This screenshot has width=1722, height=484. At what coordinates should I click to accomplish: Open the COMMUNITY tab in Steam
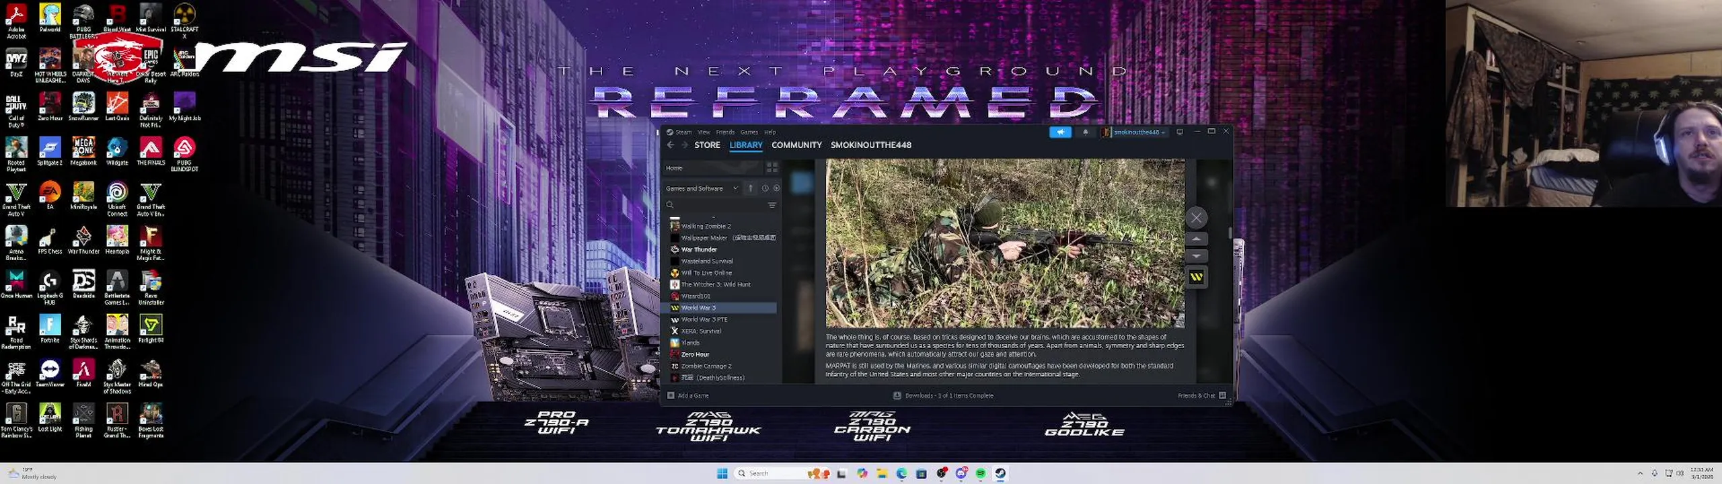(x=796, y=145)
